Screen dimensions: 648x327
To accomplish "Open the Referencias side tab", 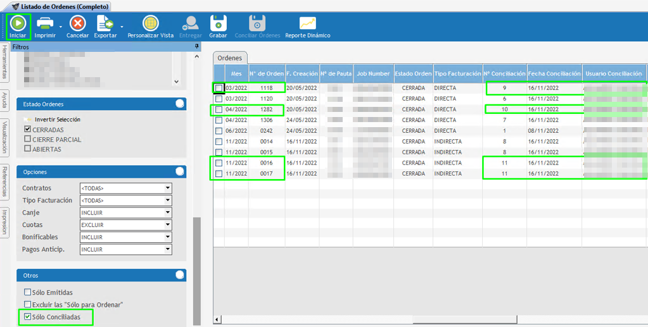I will tap(4, 182).
